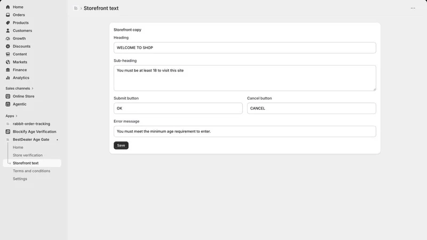427x240 pixels.
Task: Click the Analytics bar chart icon
Action: pos(8,78)
